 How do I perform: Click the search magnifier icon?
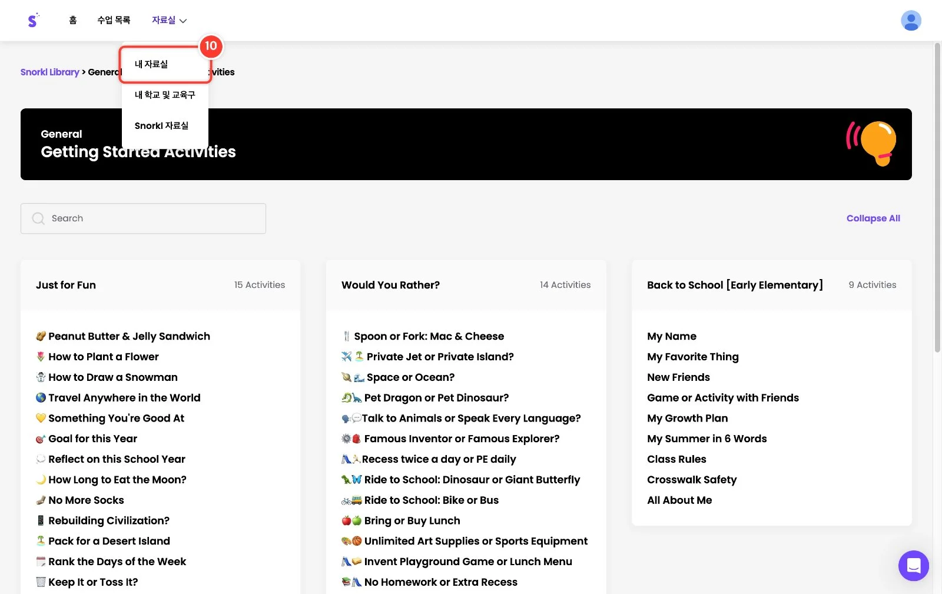tap(38, 218)
